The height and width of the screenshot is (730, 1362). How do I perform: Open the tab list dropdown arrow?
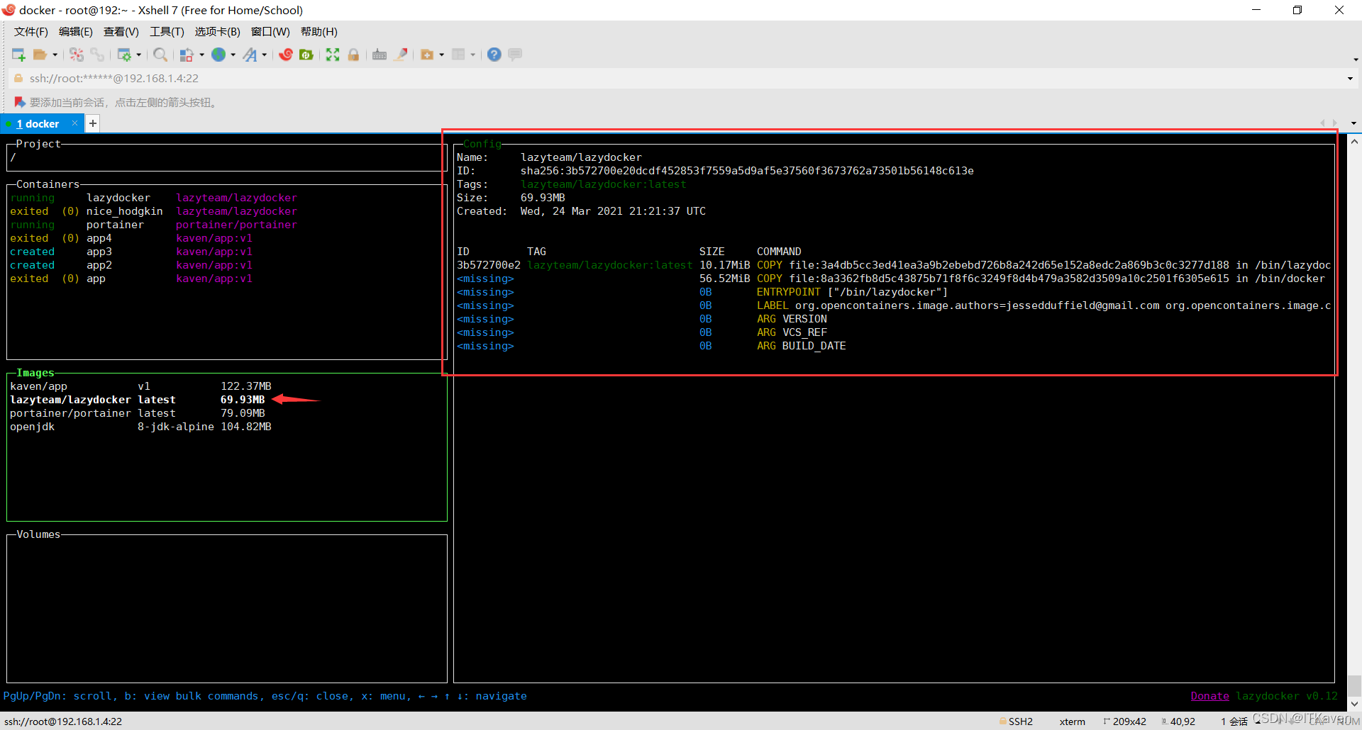(x=1353, y=123)
